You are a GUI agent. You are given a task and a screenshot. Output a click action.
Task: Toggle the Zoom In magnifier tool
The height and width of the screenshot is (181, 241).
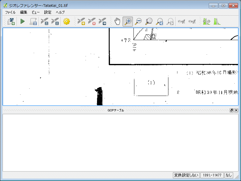pos(128,21)
